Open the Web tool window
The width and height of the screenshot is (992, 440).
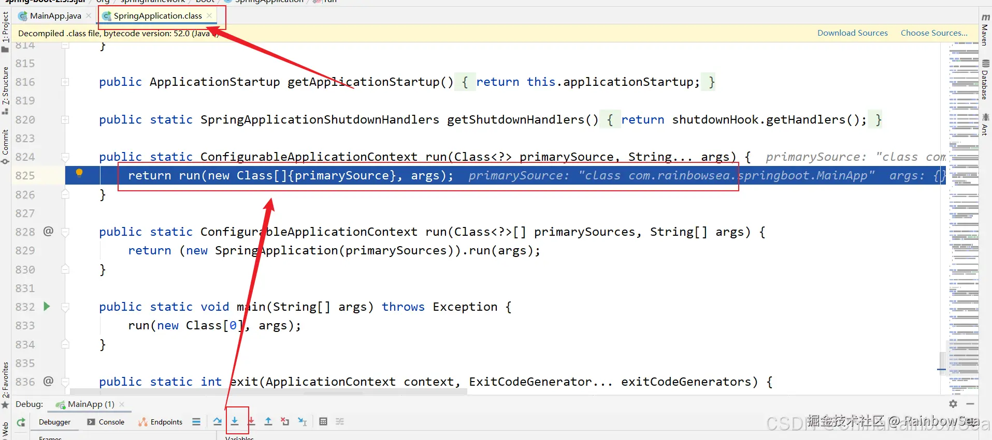5,429
